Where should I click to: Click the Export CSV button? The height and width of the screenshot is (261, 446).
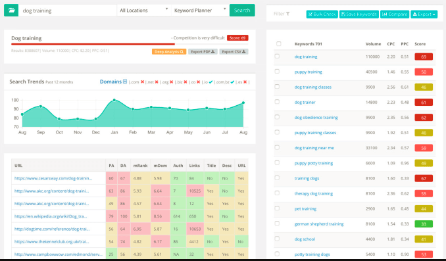coord(234,52)
